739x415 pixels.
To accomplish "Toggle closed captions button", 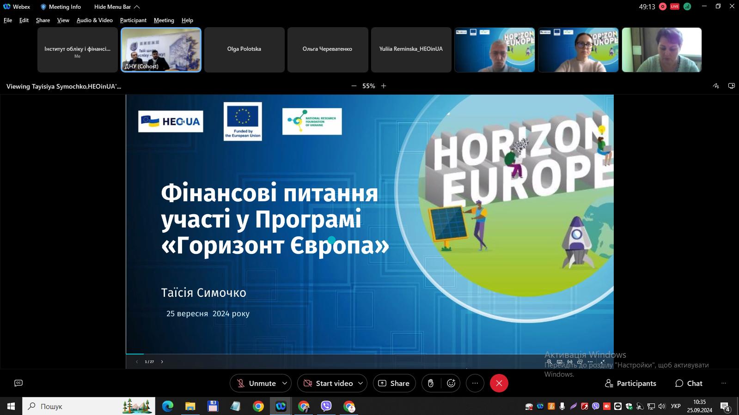I will (x=18, y=383).
